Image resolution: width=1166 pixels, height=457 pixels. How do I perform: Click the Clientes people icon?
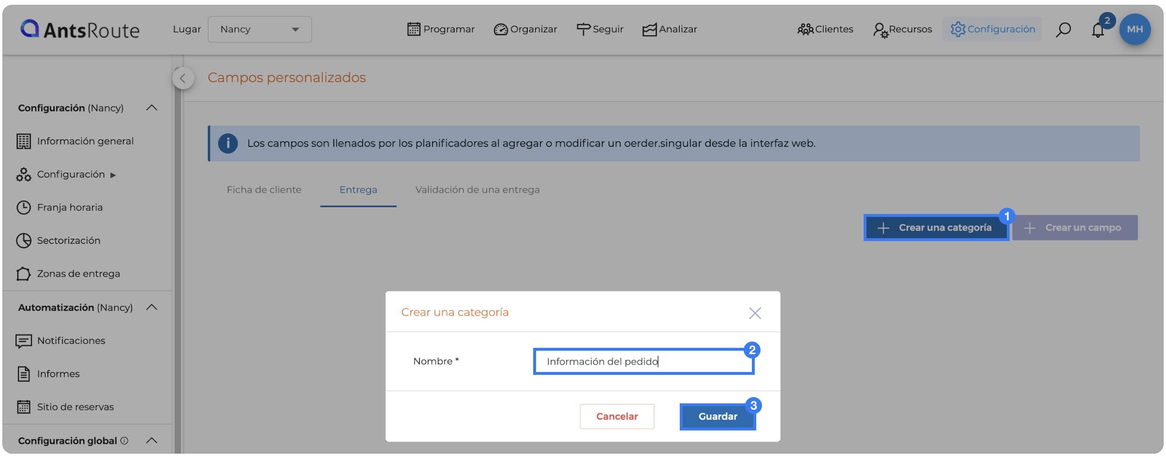click(806, 30)
